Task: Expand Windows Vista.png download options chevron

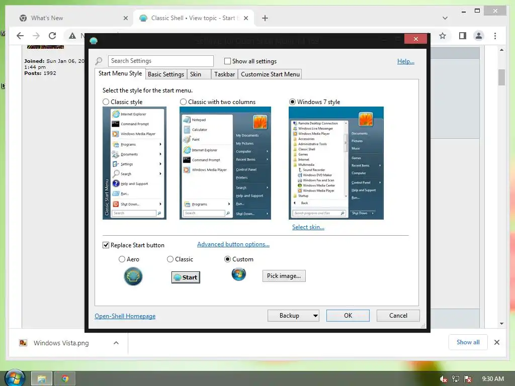Action: [116, 343]
